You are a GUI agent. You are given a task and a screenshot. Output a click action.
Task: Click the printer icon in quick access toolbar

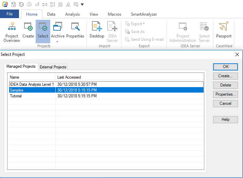click(x=29, y=4)
